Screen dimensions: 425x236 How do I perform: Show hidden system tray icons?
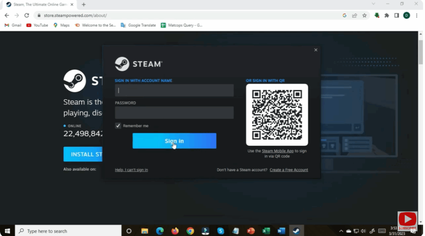click(341, 231)
